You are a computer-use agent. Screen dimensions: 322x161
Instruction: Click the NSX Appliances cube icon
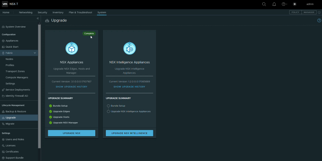coord(72,49)
